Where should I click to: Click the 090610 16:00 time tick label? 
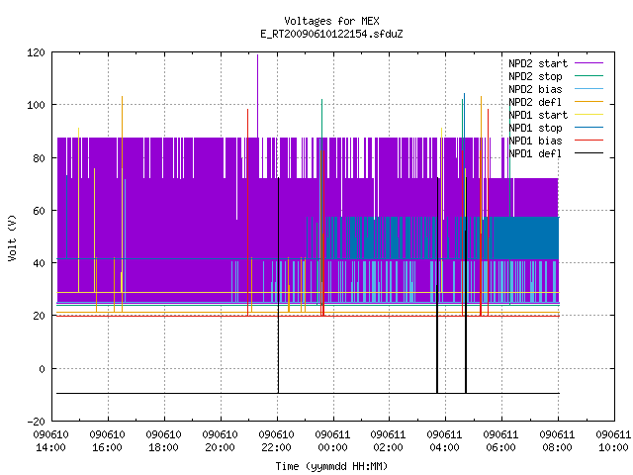pyautogui.click(x=108, y=441)
